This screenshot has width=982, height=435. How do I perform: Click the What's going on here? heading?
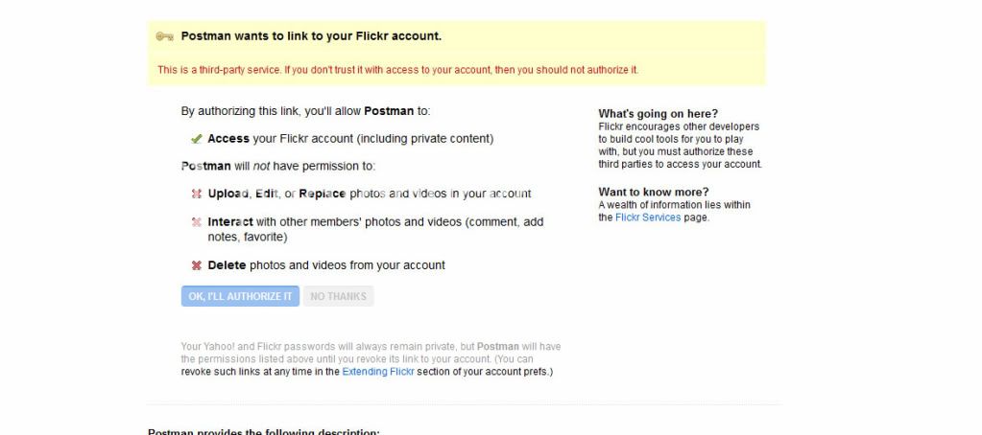pyautogui.click(x=658, y=114)
